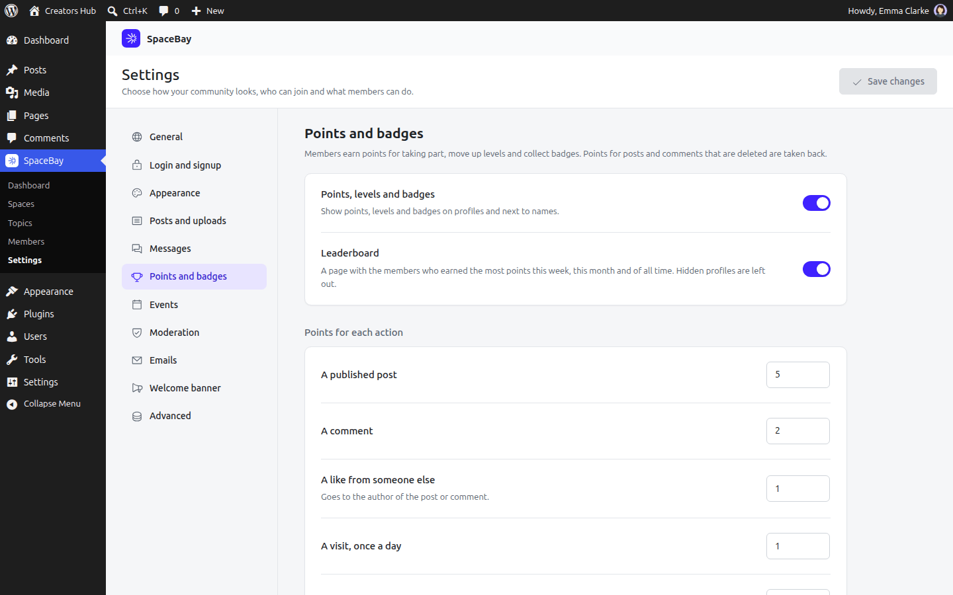
Task: Open the Creators Hub site link
Action: pyautogui.click(x=63, y=11)
